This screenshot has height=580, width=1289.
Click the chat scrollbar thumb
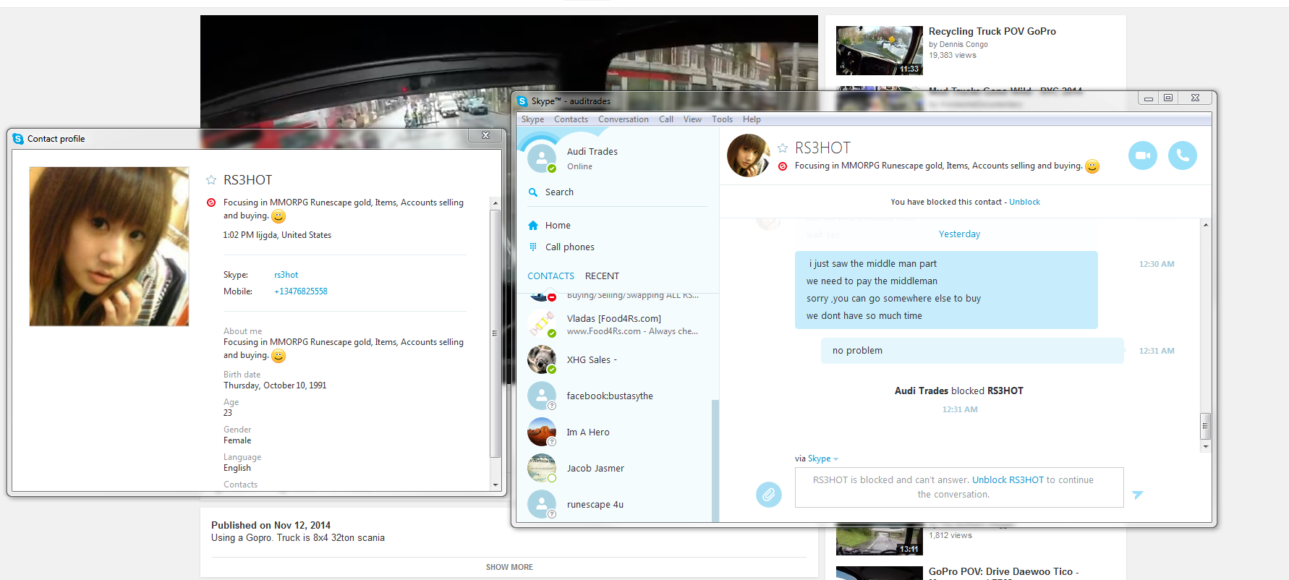tap(1205, 426)
